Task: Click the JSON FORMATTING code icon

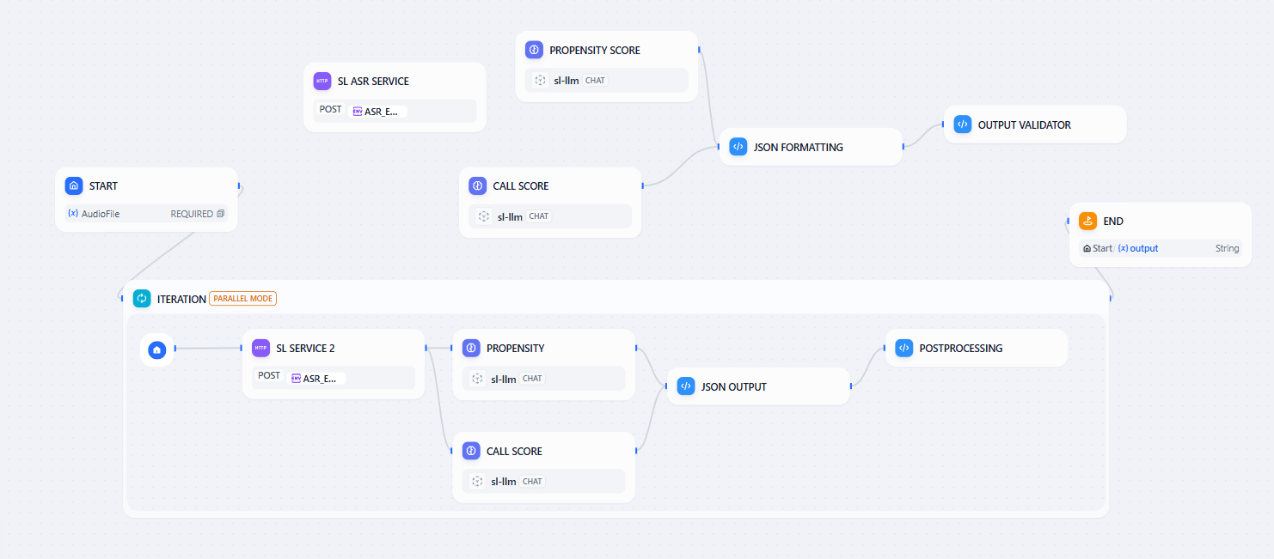Action: (738, 147)
